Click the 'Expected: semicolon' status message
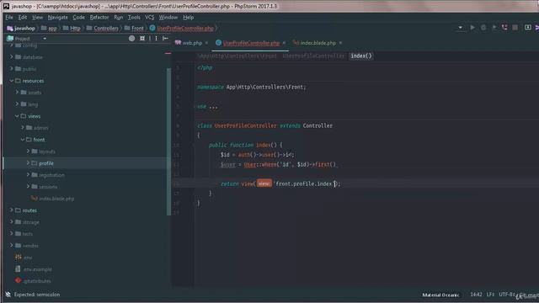 [37, 295]
